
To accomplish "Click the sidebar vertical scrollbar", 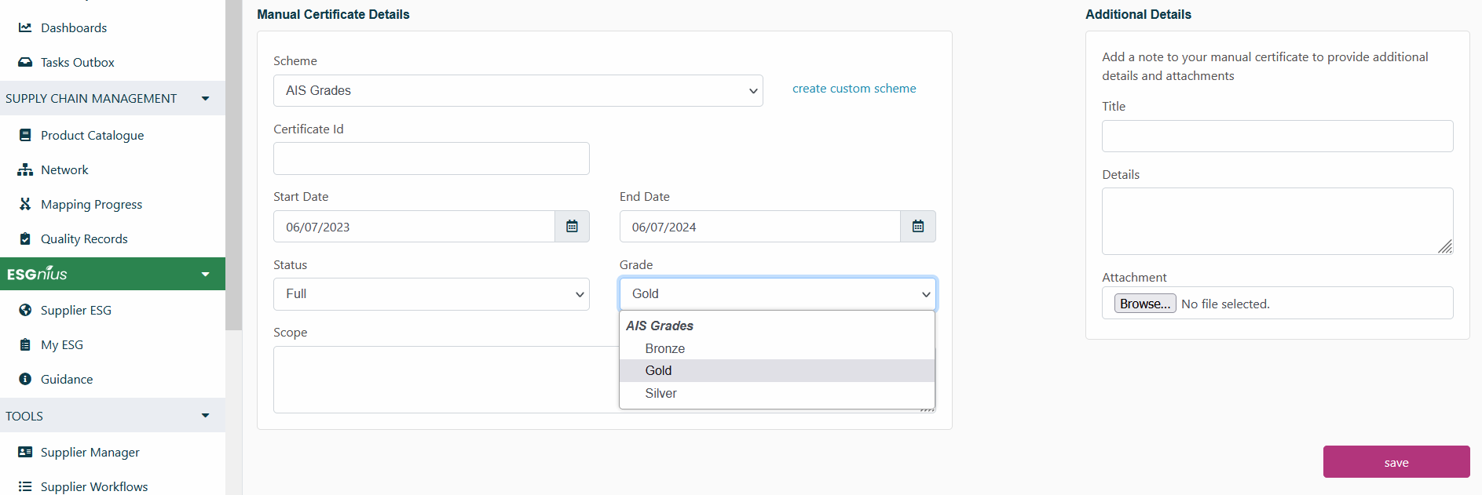I will (233, 165).
